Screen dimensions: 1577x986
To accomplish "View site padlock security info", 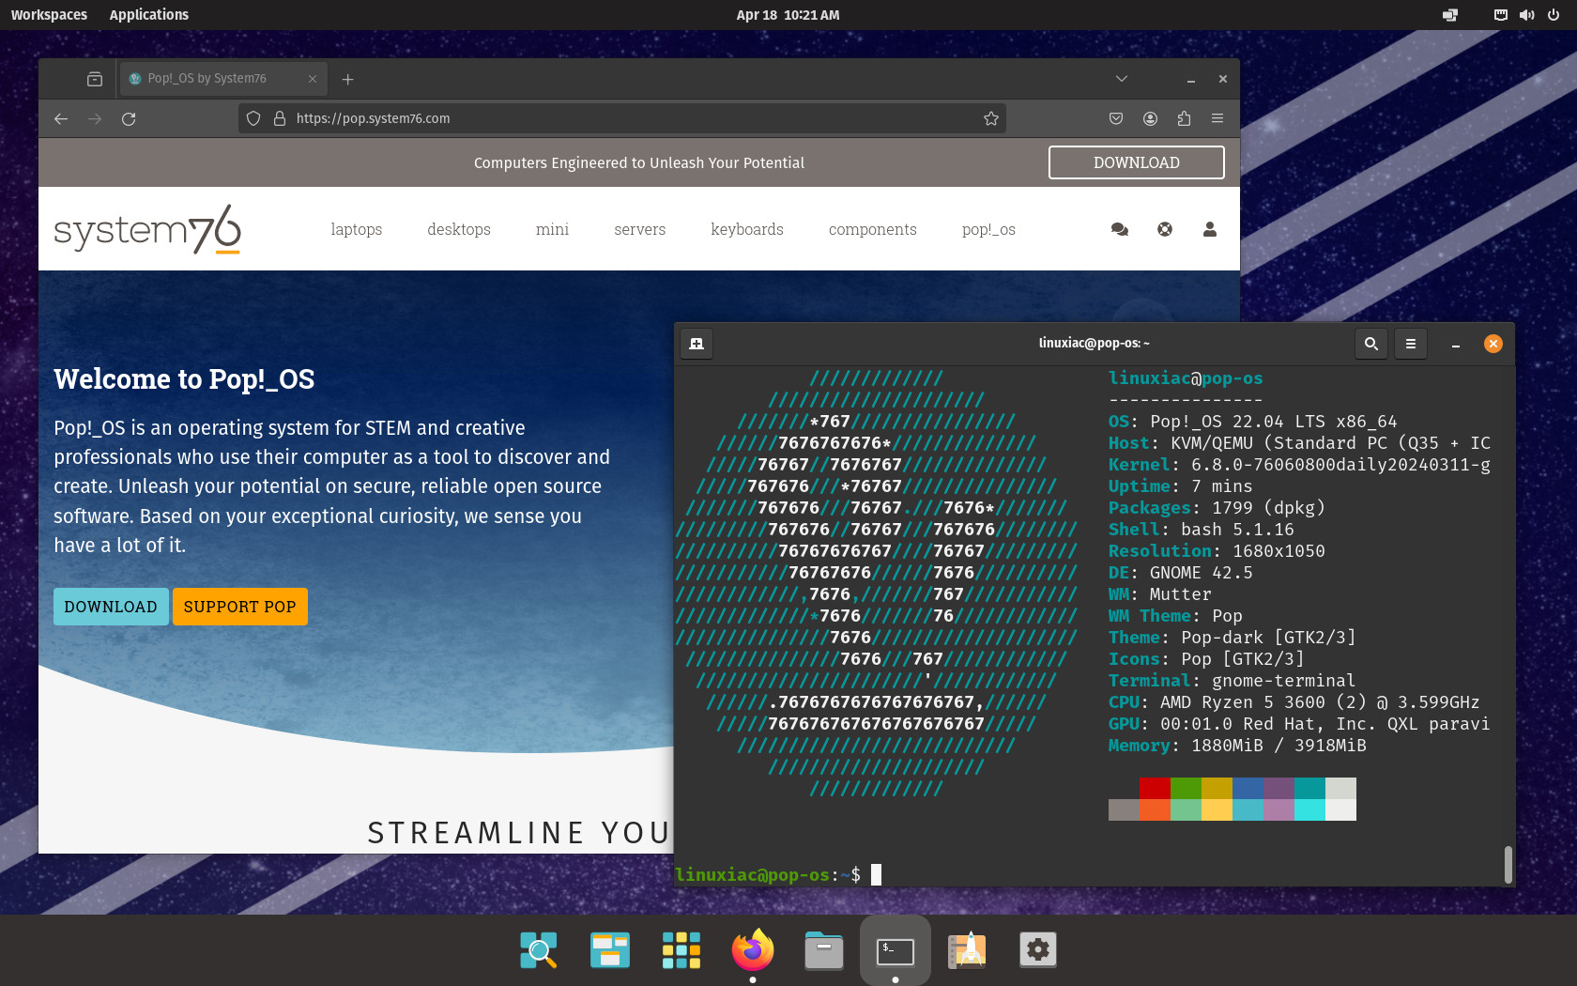I will (279, 118).
